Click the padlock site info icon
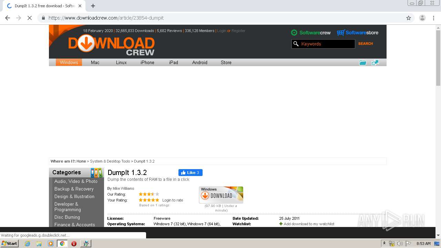 tap(43, 18)
